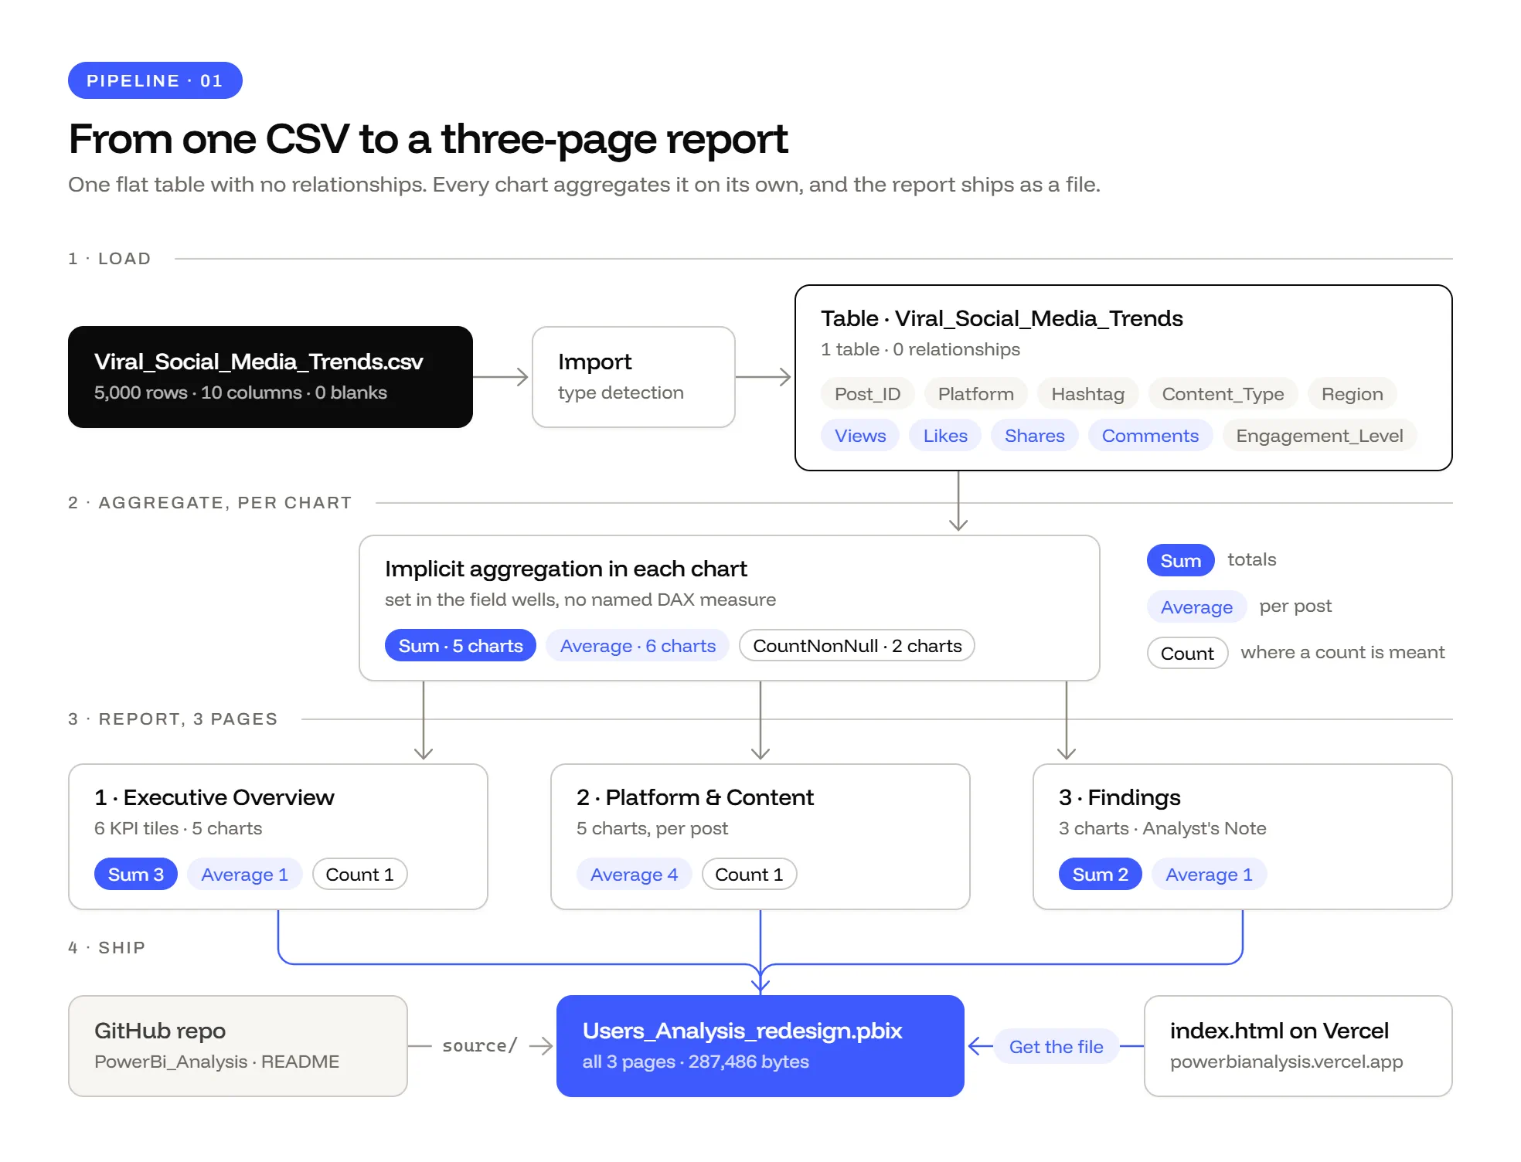Open the GitHub repo box

pos(238,1046)
